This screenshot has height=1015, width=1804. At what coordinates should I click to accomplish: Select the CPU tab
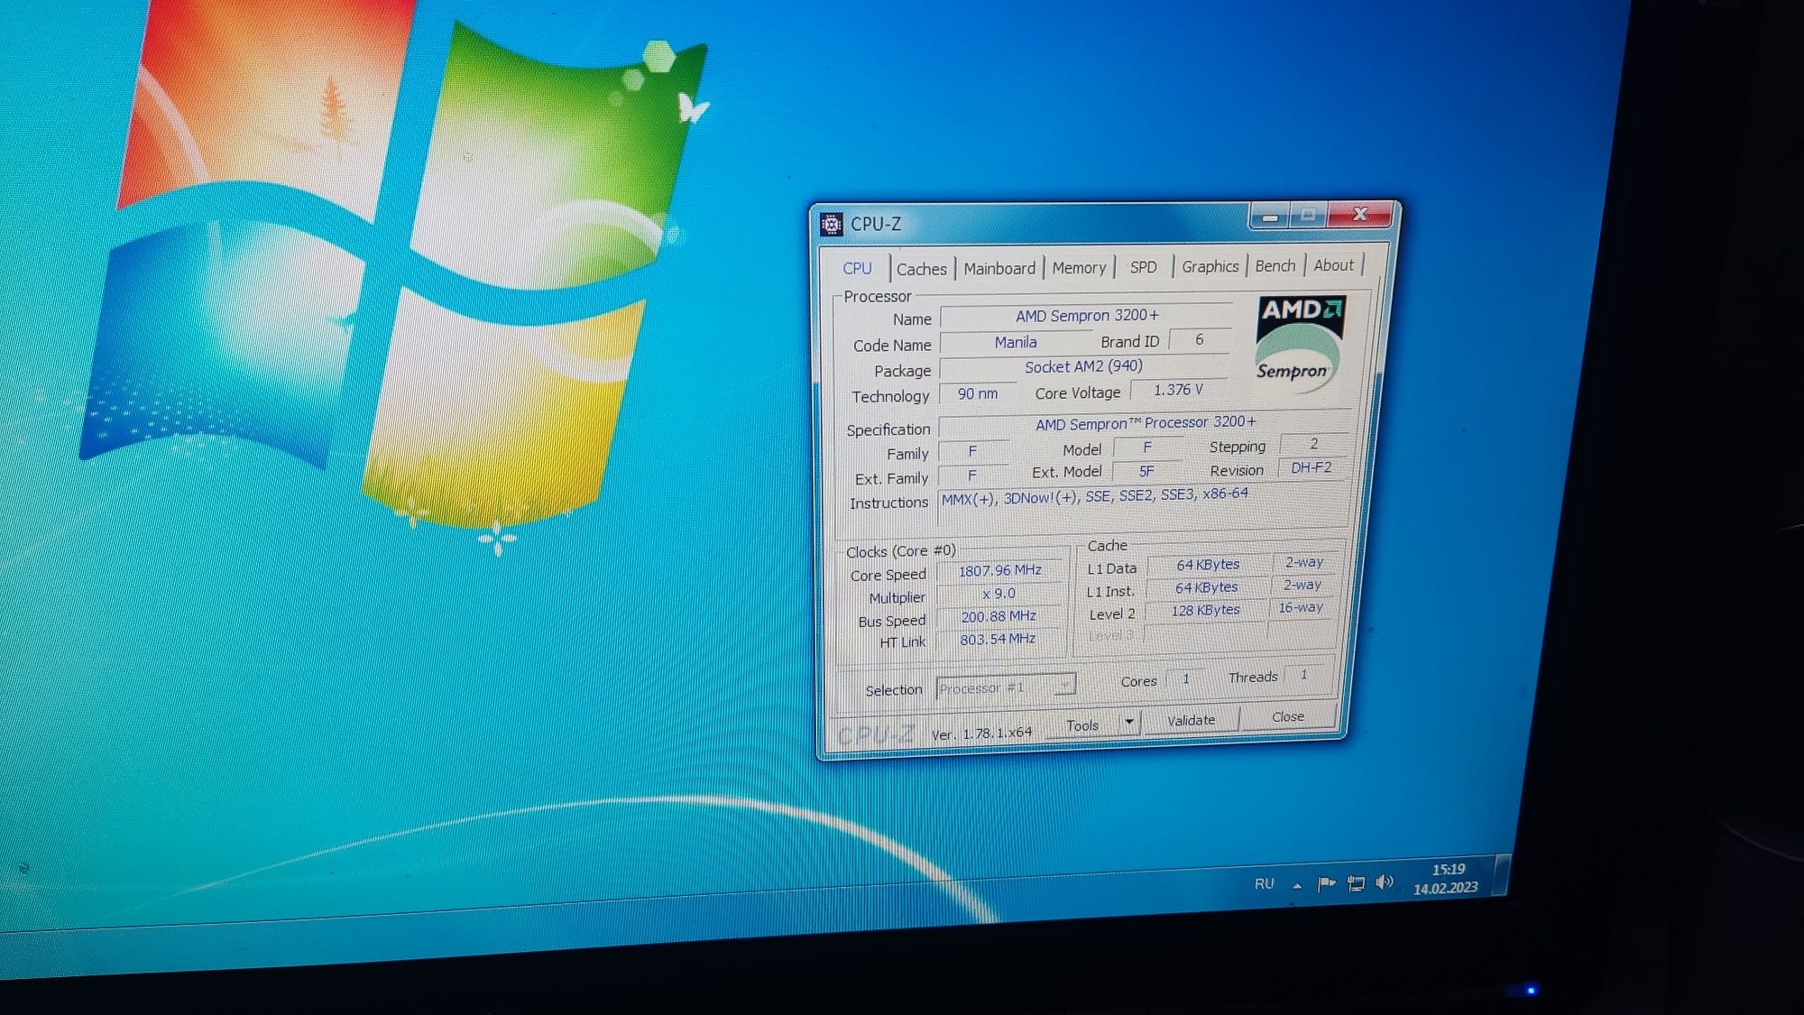pyautogui.click(x=857, y=269)
